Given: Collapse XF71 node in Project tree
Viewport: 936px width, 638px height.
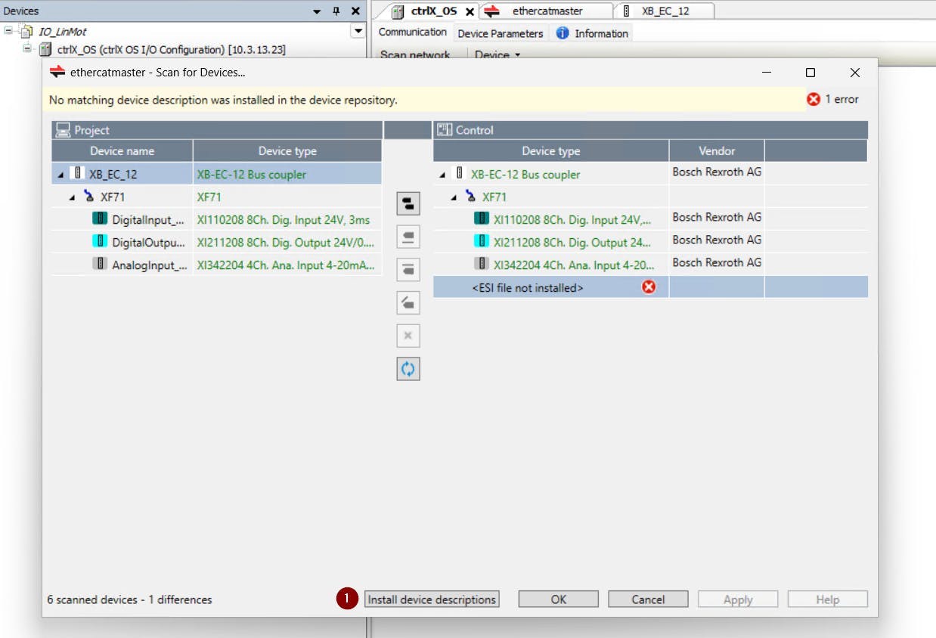Looking at the screenshot, I should (x=73, y=197).
